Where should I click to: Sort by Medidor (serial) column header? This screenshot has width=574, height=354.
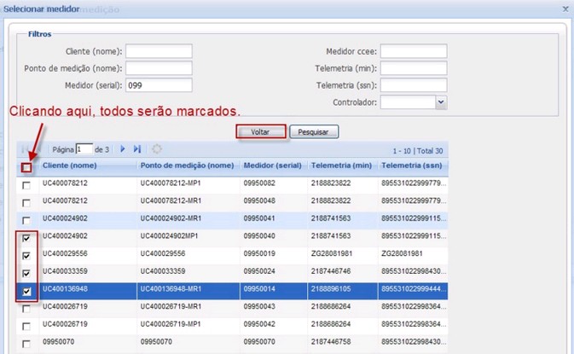coord(270,165)
